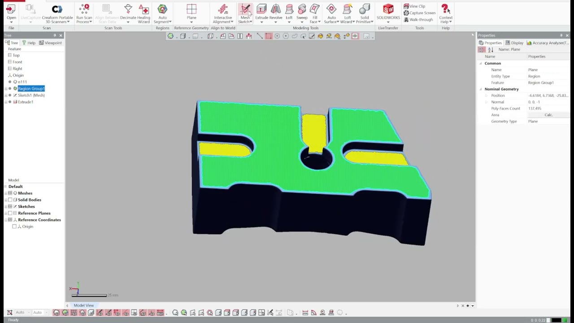Select the Front plane in tree
574x323 pixels.
click(x=17, y=62)
